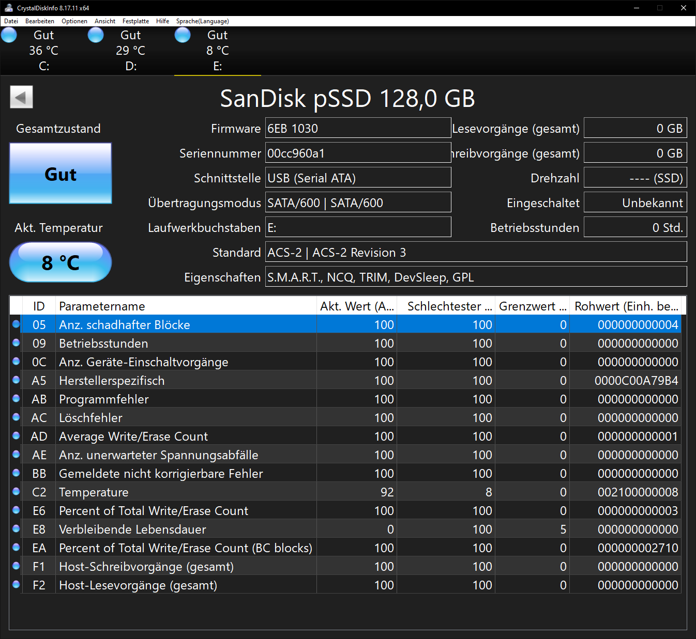This screenshot has width=696, height=639.
Task: Click the Grenzwert column header
Action: point(533,306)
